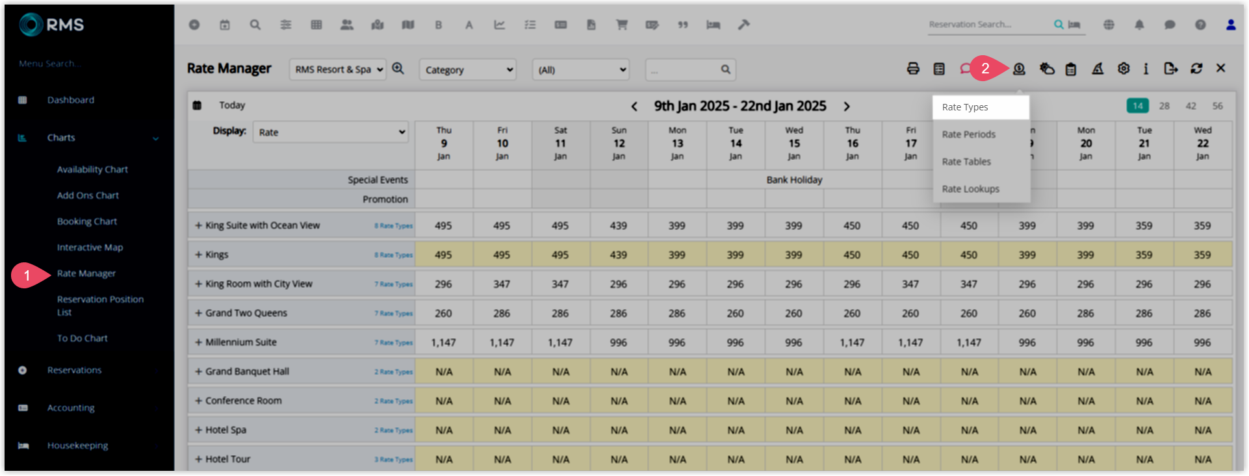Open the line chart icon in top toolbar
1249x476 pixels.
click(500, 25)
